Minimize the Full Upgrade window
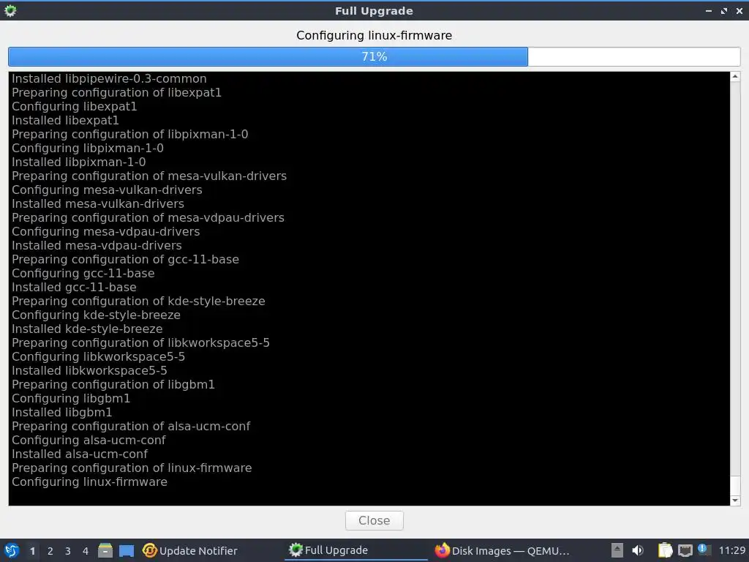Image resolution: width=749 pixels, height=562 pixels. 708,10
